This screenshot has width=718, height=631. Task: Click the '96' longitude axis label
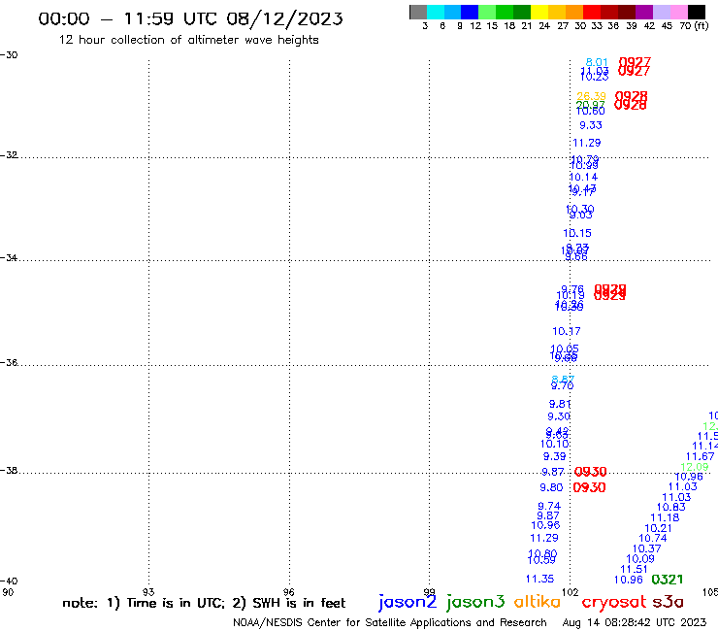pyautogui.click(x=289, y=592)
